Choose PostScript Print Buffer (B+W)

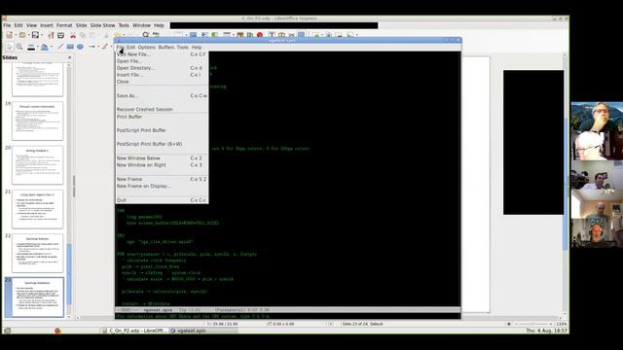point(162,144)
